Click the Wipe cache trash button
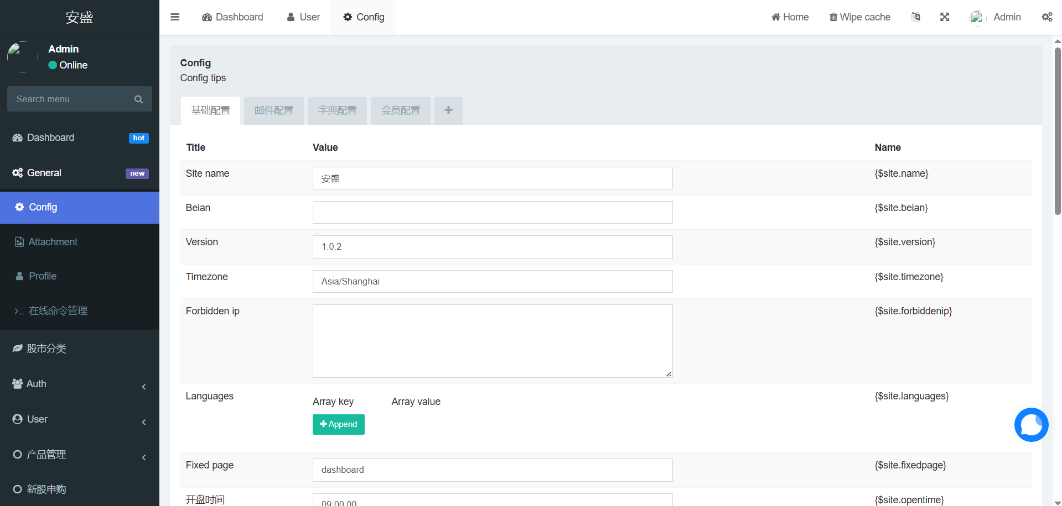 click(859, 17)
